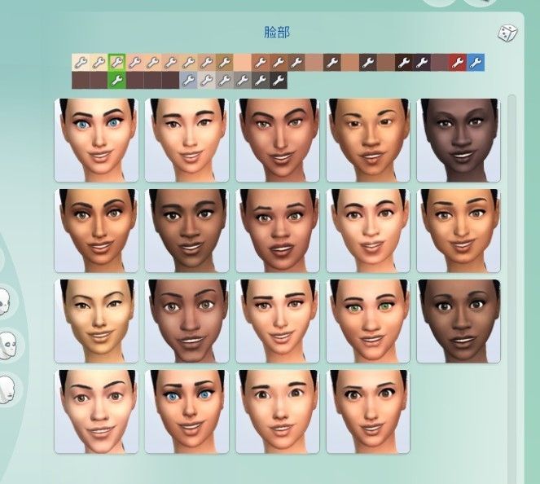Viewport: 540px width, 484px height.
Task: Select the charcoal black swatch ending the second row
Action: coord(278,81)
